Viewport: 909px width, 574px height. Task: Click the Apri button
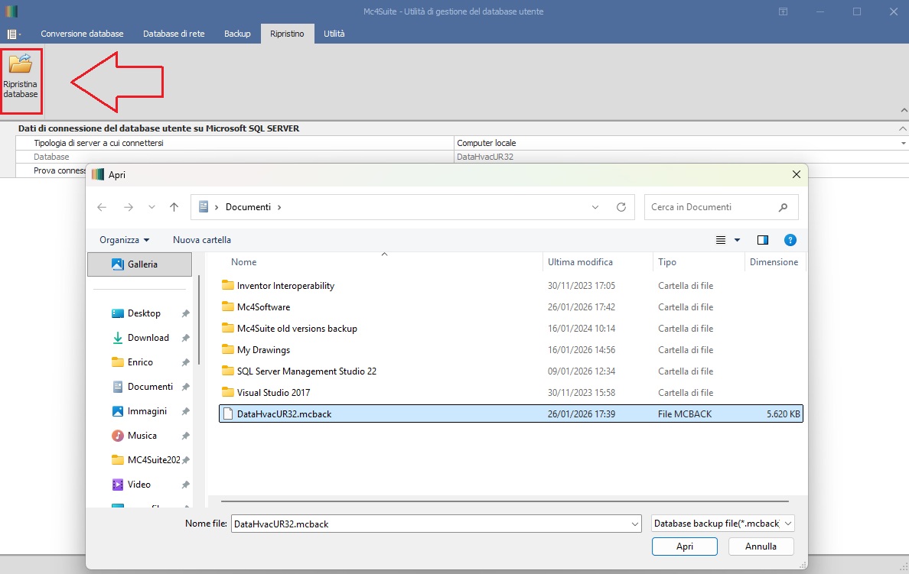coord(685,546)
